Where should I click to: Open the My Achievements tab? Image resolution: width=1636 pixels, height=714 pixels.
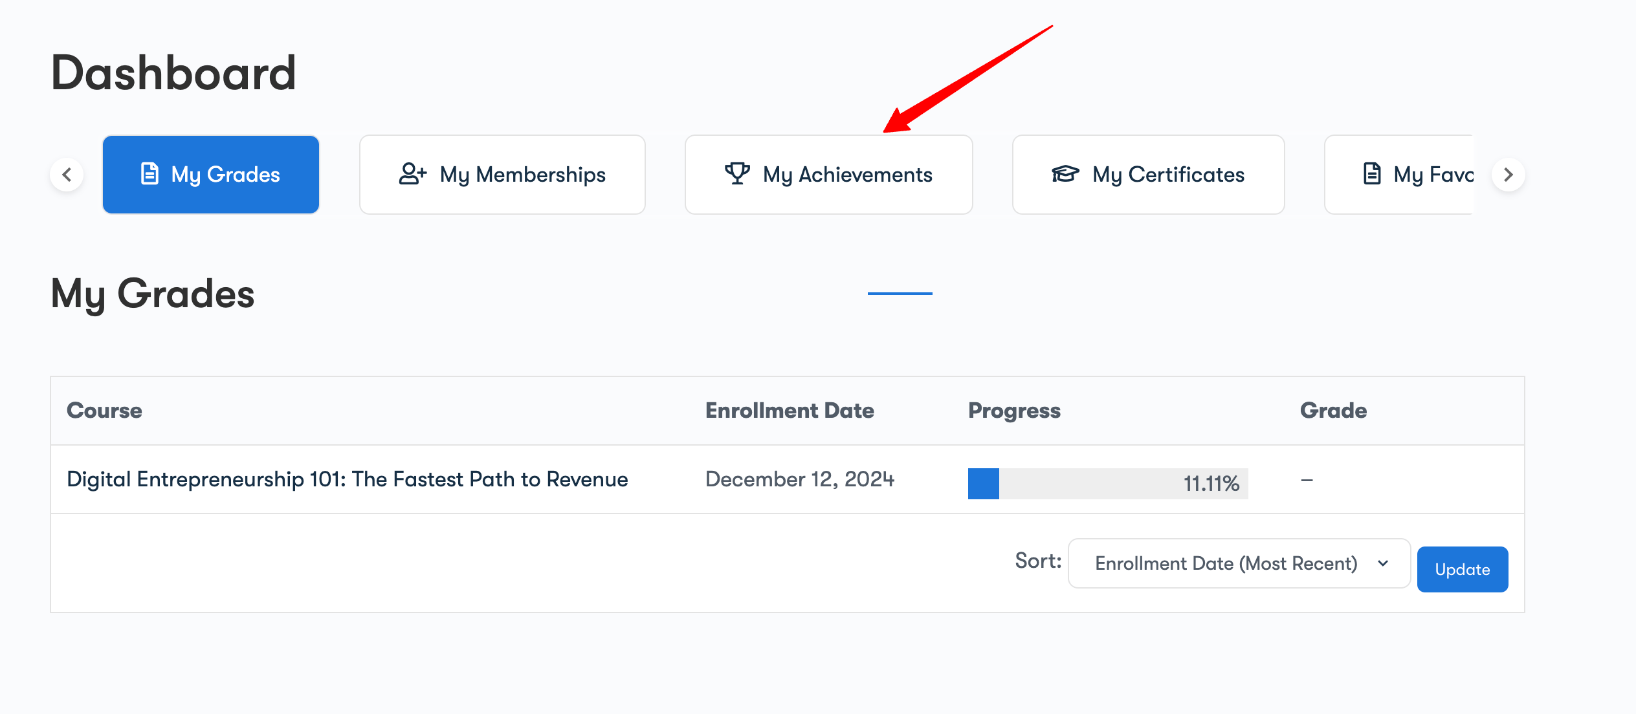[x=828, y=175]
